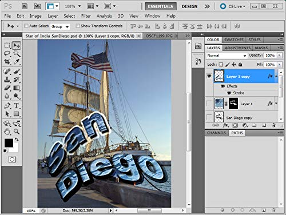Select the Rectangle shape tool
Viewport: 286px width, 215px height.
(x=17, y=114)
